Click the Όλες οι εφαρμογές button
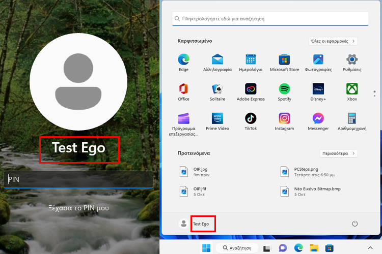Viewport: 382px width, 254px height. point(333,41)
